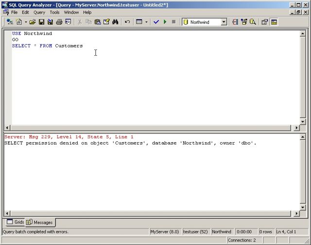Click the Open file folder icon
This screenshot has width=311, height=245.
(x=33, y=22)
